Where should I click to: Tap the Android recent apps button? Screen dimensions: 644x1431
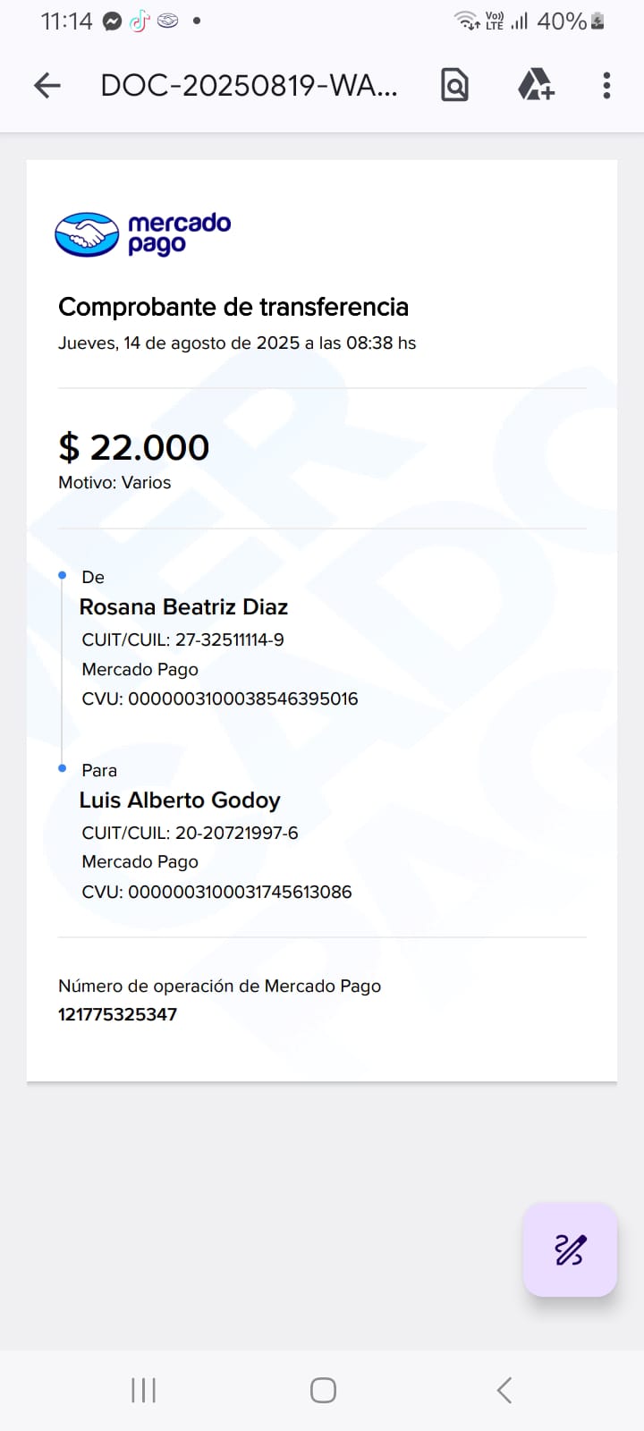tap(143, 1390)
